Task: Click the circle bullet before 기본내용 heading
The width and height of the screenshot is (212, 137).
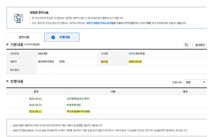Action: click(7, 44)
